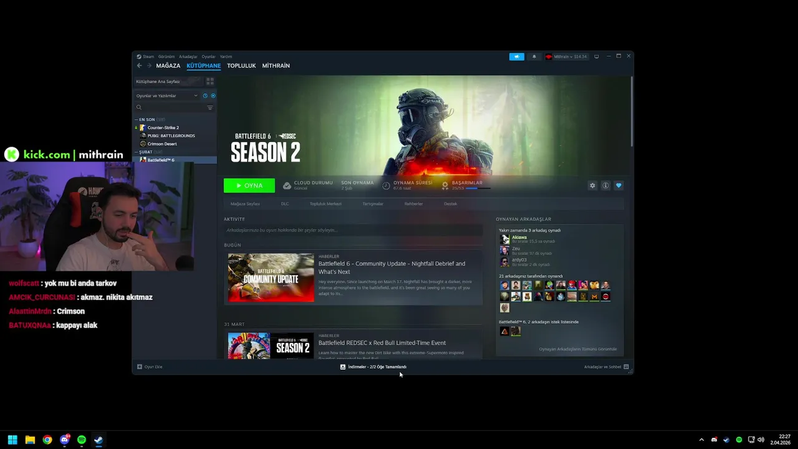Open the Yardım menu
This screenshot has width=798, height=449.
point(226,57)
